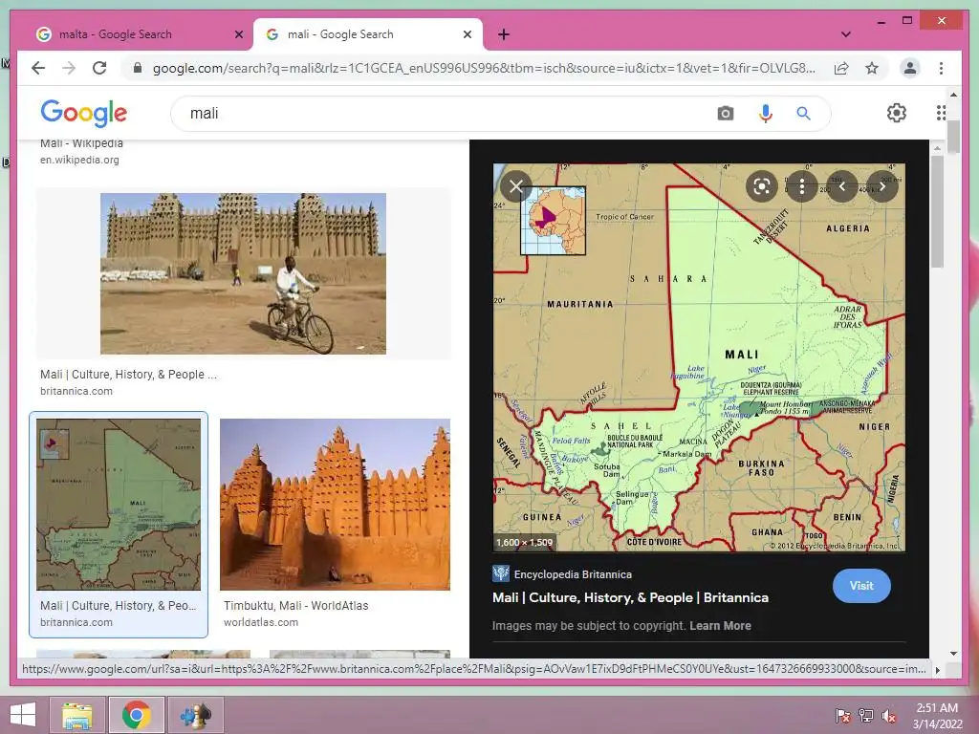979x734 pixels.
Task: Go forward to the next page
Action: point(69,68)
